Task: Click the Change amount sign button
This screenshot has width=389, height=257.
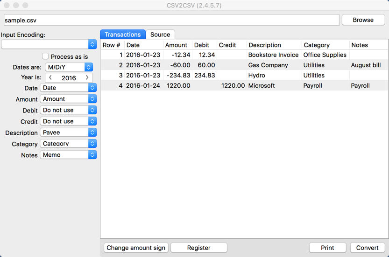Action: 136,248
